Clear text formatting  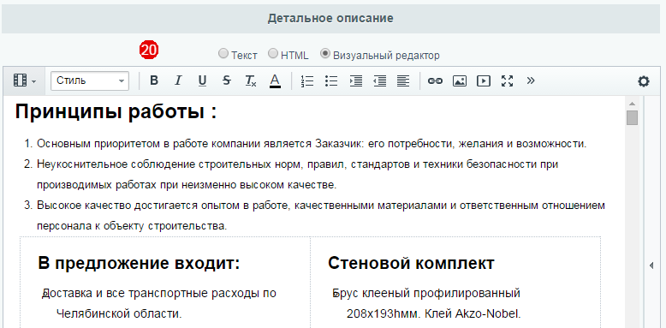point(251,81)
